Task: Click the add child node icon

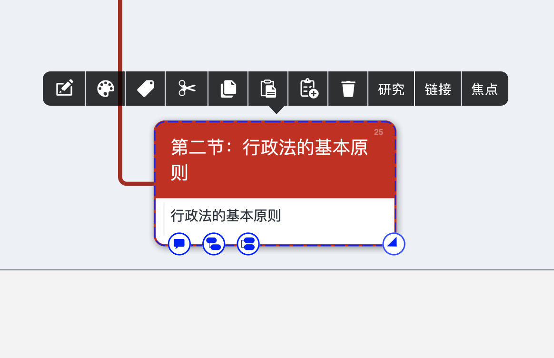Action: [x=214, y=244]
